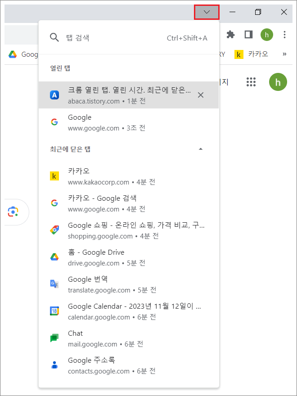Viewport: 297px width, 396px height.
Task: Open the 카카오 bookmark in bookmarks bar
Action: [251, 54]
